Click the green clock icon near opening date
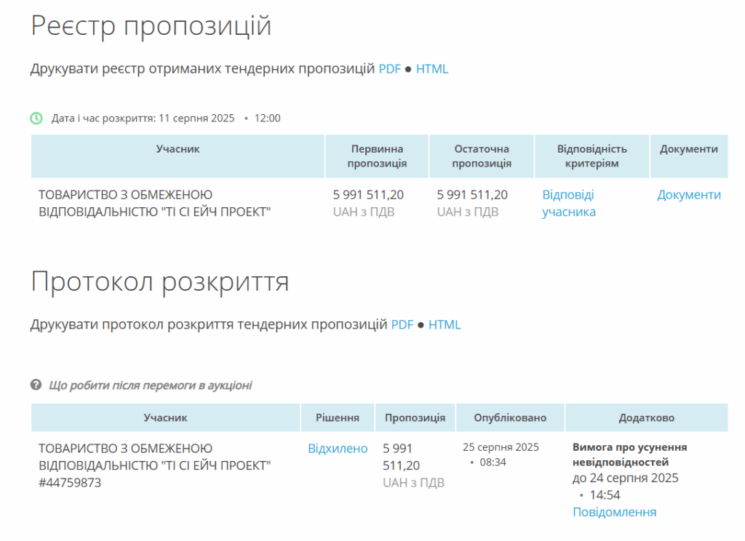 [x=36, y=118]
